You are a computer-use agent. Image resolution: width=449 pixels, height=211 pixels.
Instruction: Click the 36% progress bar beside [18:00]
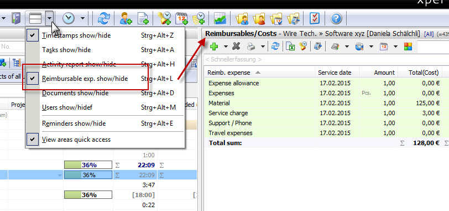88,195
